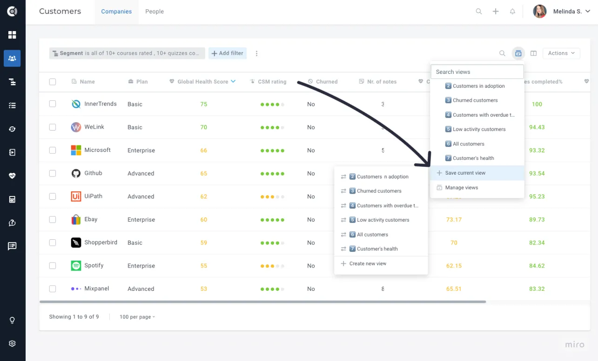This screenshot has width=598, height=361.
Task: Open the tasks checklist icon in sidebar
Action: (12, 105)
